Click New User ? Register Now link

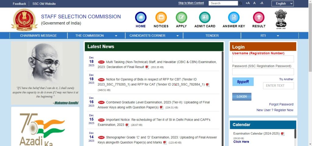coord(275,110)
